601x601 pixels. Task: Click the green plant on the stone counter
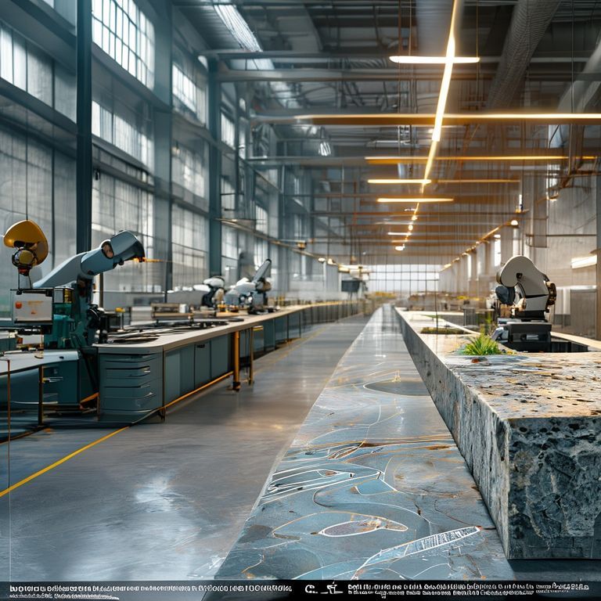(480, 345)
